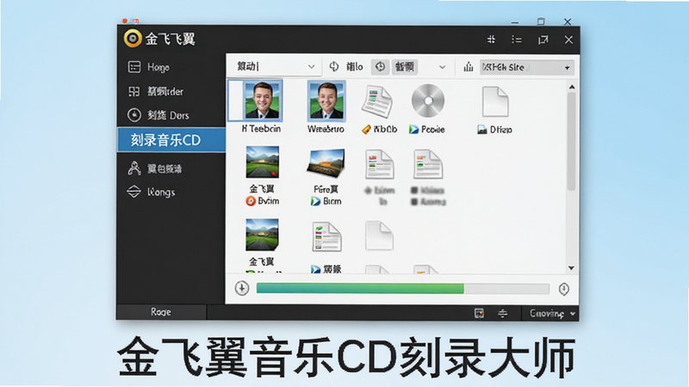
Task: Click the 'Rage' button at bottom left
Action: 161,312
